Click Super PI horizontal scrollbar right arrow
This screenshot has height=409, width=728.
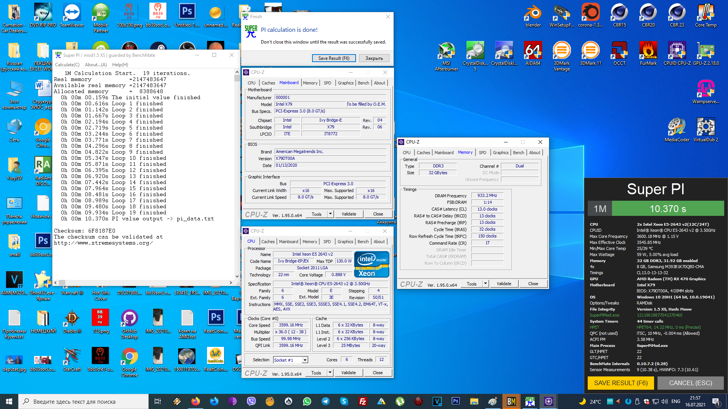[231, 283]
